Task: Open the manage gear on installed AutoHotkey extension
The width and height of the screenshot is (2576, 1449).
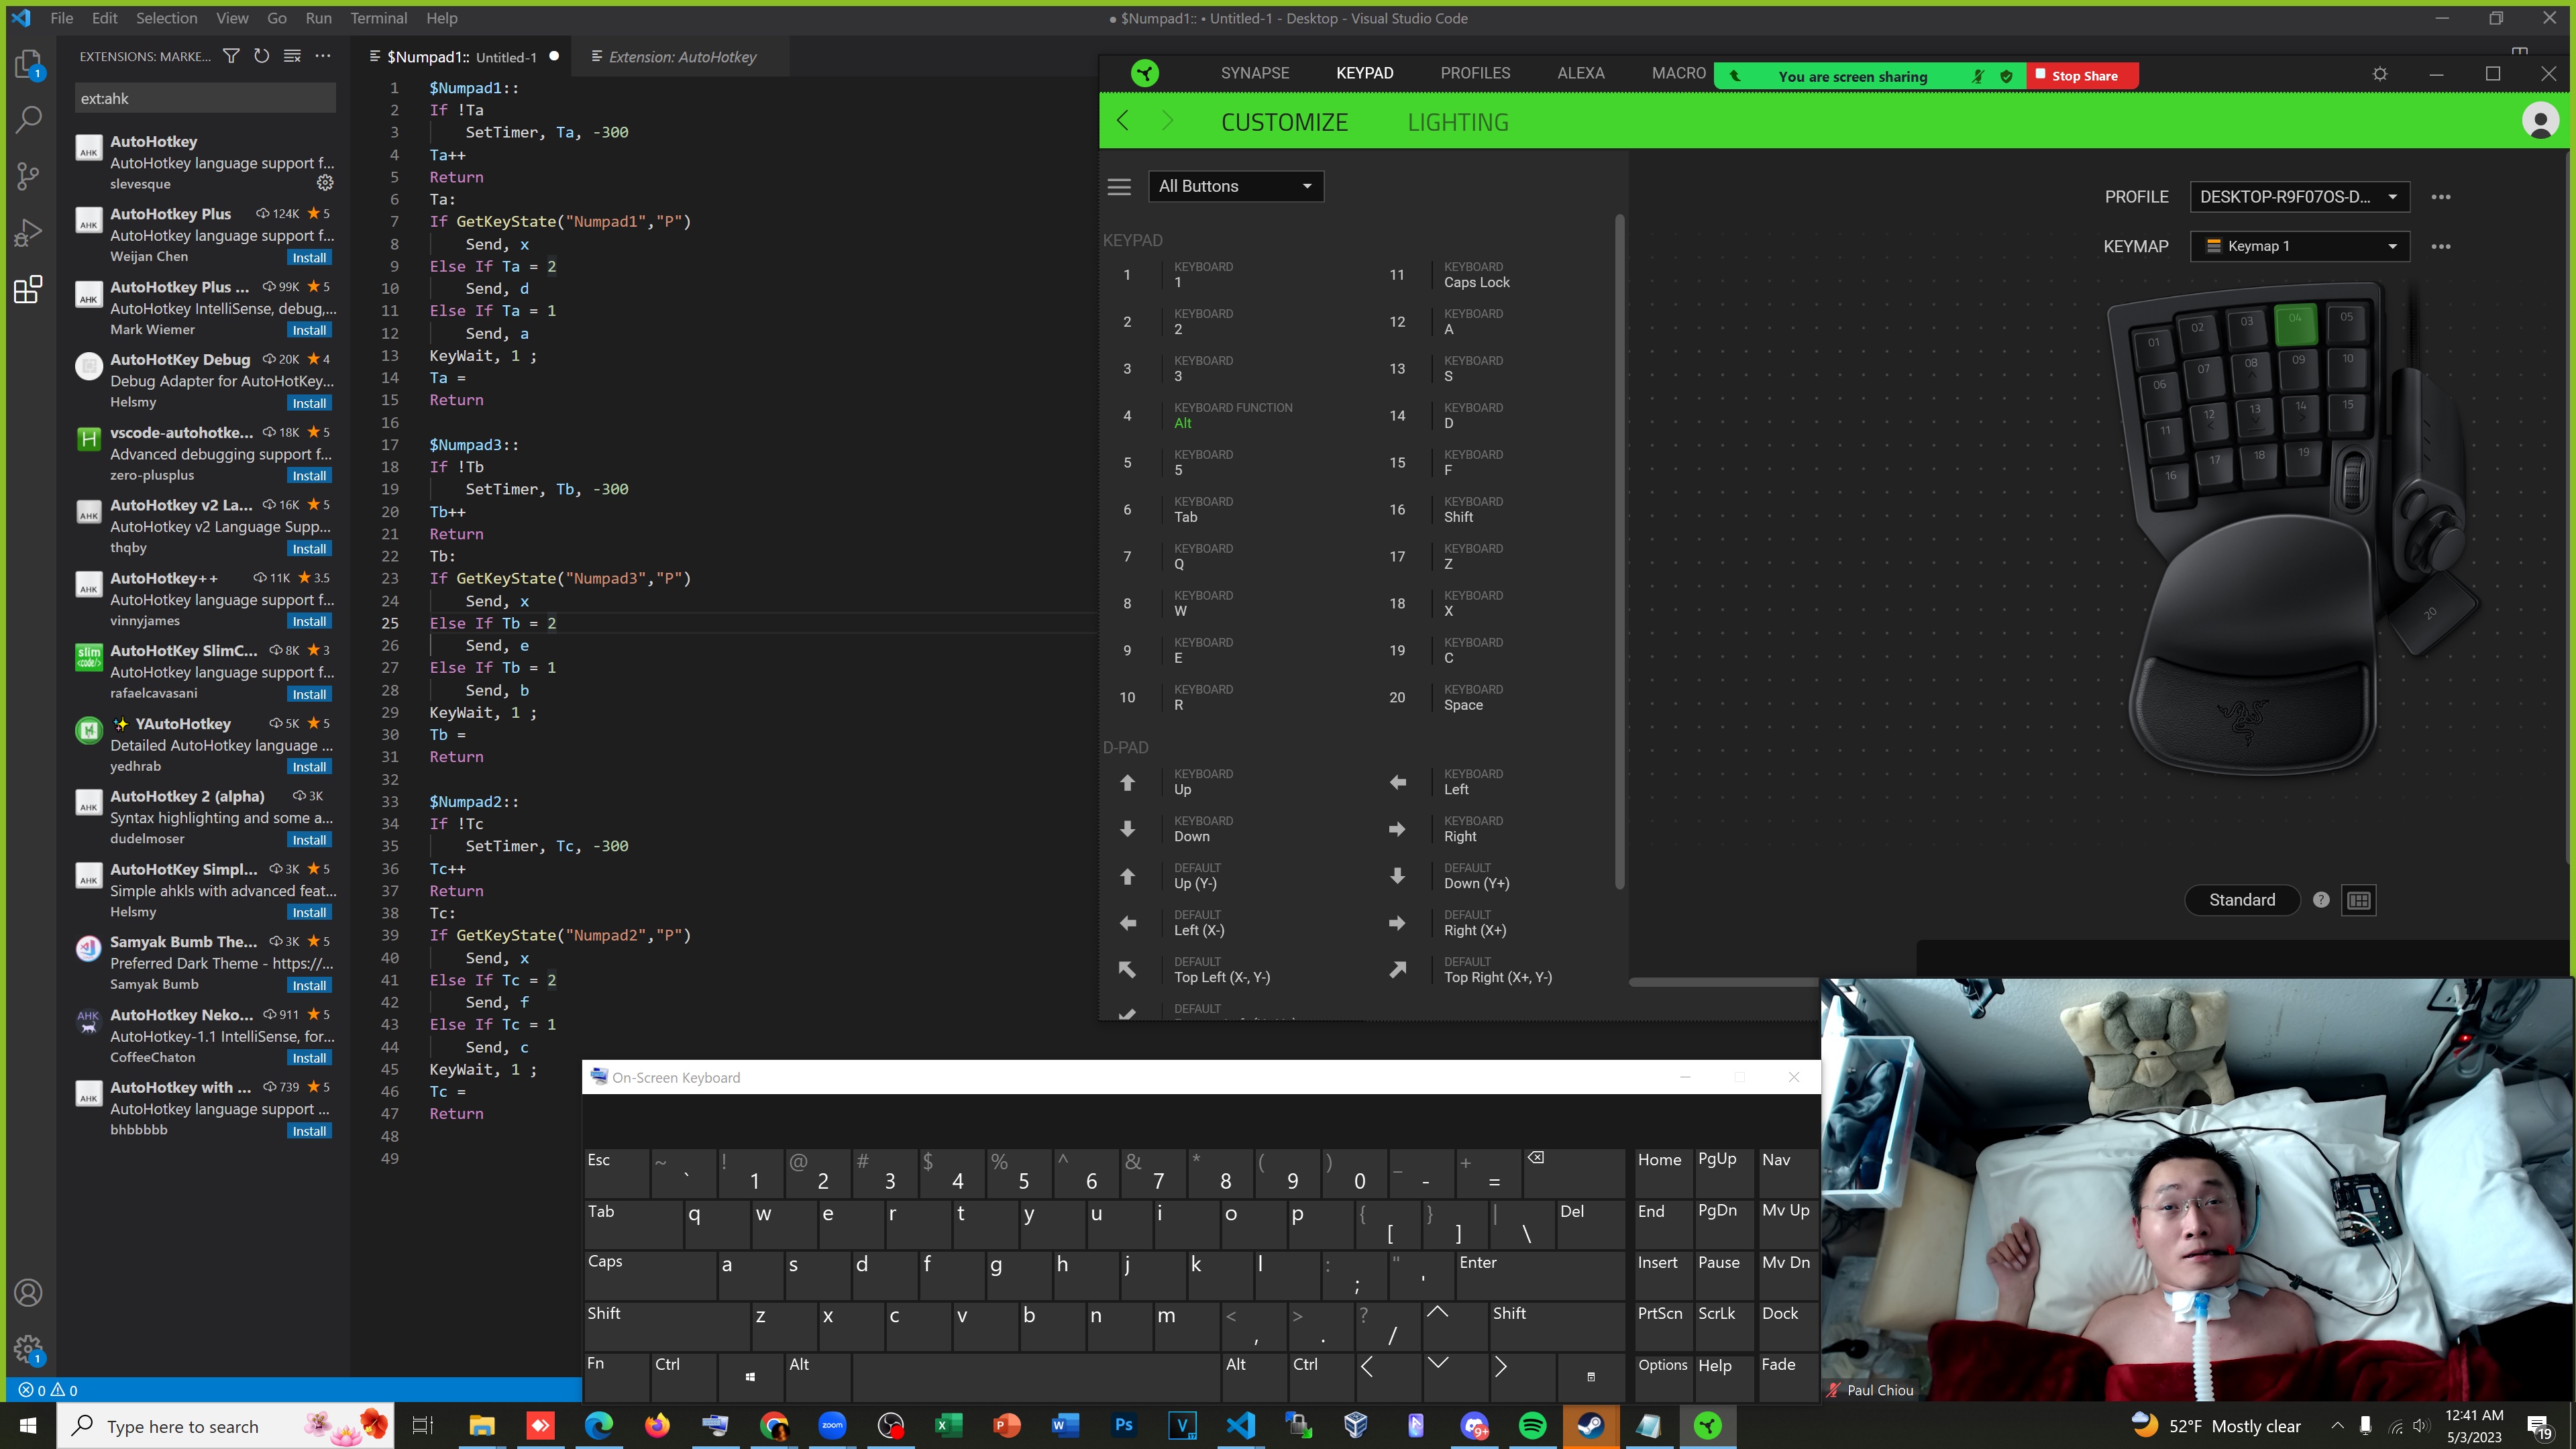Action: [x=325, y=183]
